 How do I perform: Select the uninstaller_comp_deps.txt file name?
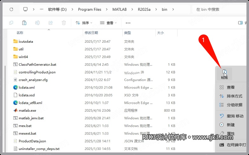click(39, 149)
